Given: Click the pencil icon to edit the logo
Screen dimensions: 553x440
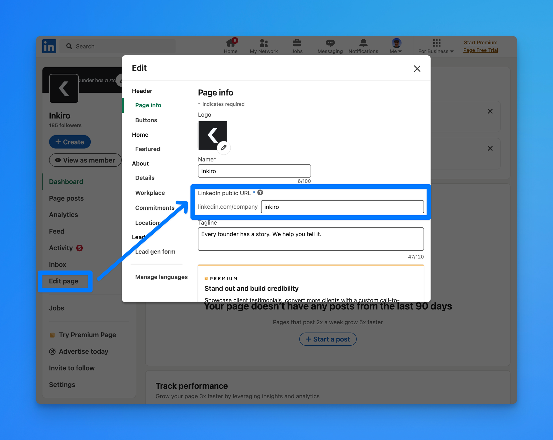Looking at the screenshot, I should 224,148.
